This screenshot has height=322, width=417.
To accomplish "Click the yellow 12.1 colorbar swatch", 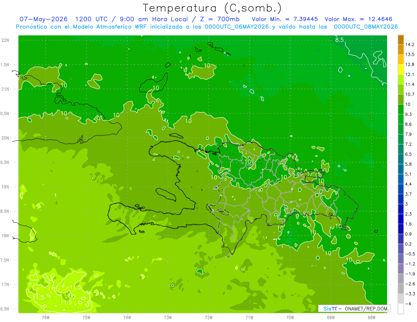I will 401,69.
